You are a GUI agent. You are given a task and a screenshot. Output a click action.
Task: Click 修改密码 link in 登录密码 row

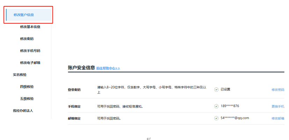point(278,90)
